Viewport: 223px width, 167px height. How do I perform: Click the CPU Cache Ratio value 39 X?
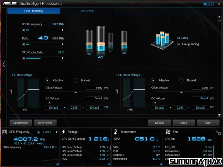pyautogui.click(x=61, y=52)
